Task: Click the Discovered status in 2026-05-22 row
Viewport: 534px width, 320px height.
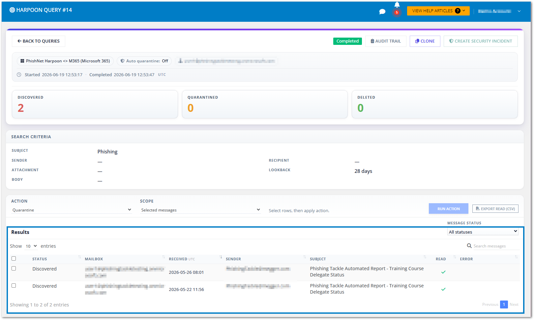Action: (44, 286)
